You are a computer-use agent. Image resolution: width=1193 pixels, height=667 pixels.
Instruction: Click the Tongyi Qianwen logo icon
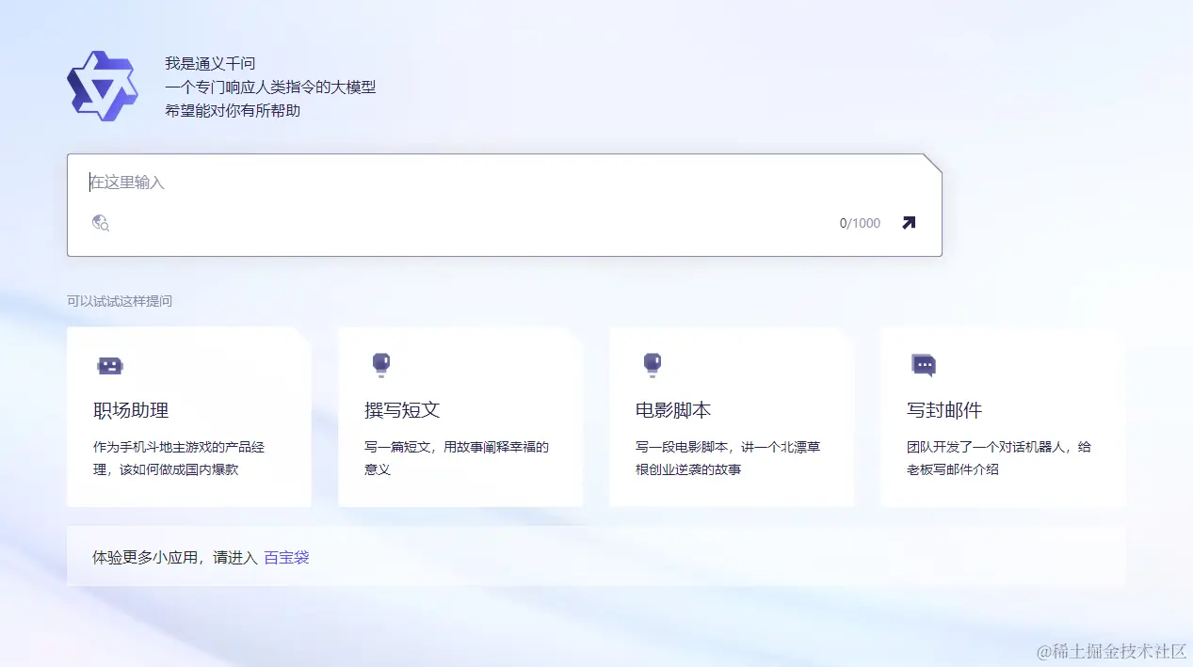coord(103,85)
